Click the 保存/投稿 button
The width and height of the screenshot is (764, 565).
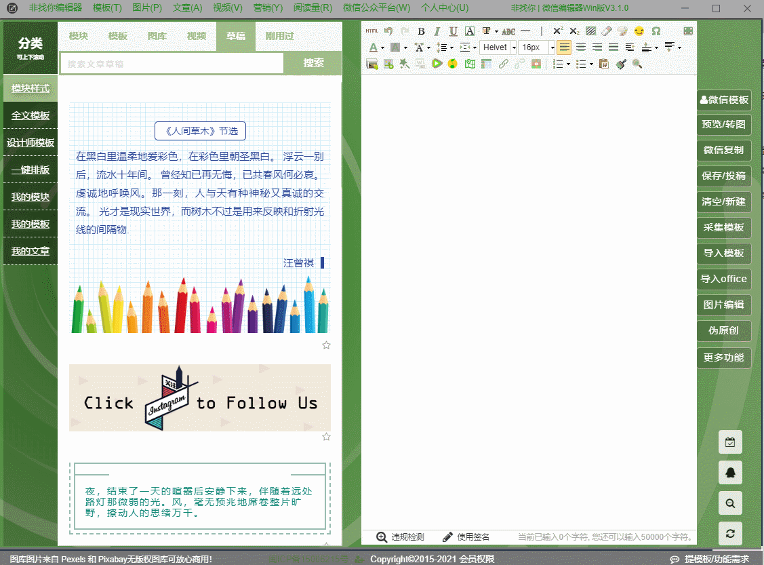[723, 176]
